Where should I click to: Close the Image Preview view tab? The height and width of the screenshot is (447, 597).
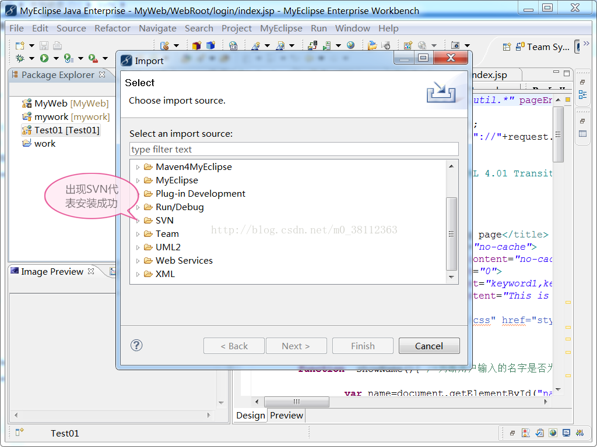[90, 271]
